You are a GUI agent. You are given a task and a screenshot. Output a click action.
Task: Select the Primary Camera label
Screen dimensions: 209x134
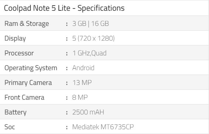point(28,83)
